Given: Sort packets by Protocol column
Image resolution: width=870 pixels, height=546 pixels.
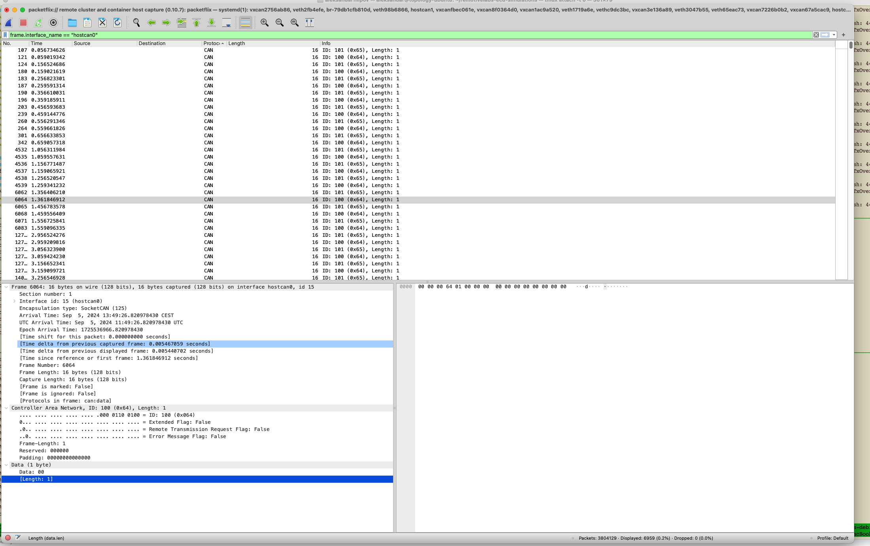Looking at the screenshot, I should click(214, 43).
